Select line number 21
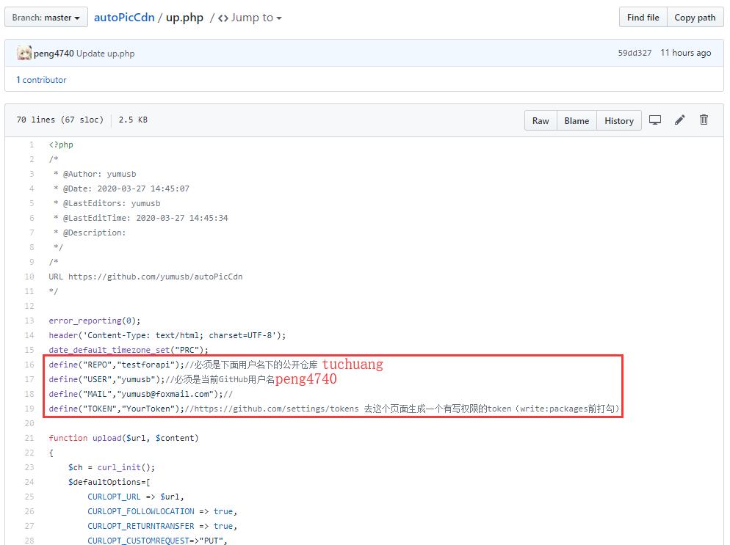 (x=29, y=438)
